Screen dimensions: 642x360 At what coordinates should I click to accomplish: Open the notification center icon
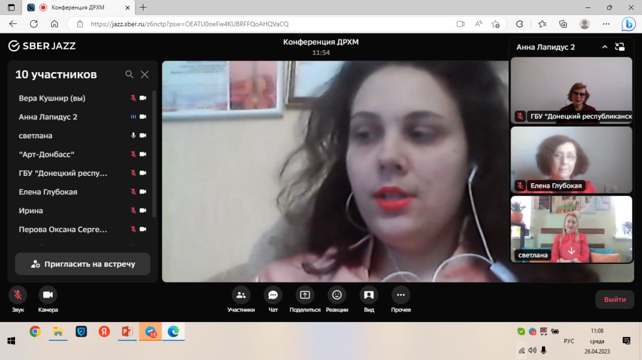626,341
